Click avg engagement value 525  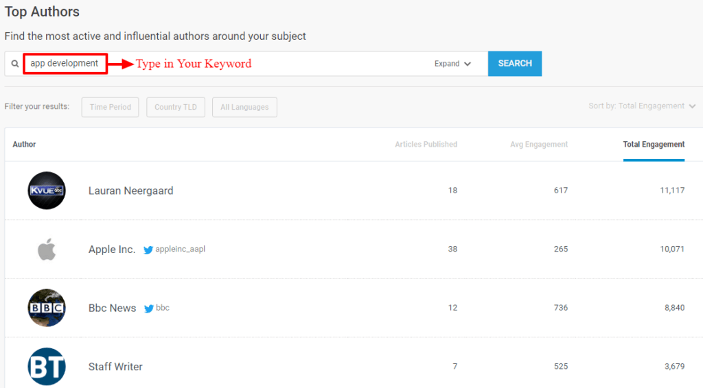click(560, 366)
